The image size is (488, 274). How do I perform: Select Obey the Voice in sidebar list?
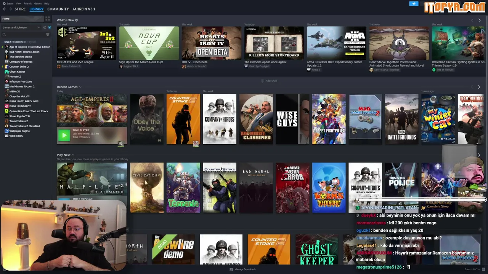[19, 96]
